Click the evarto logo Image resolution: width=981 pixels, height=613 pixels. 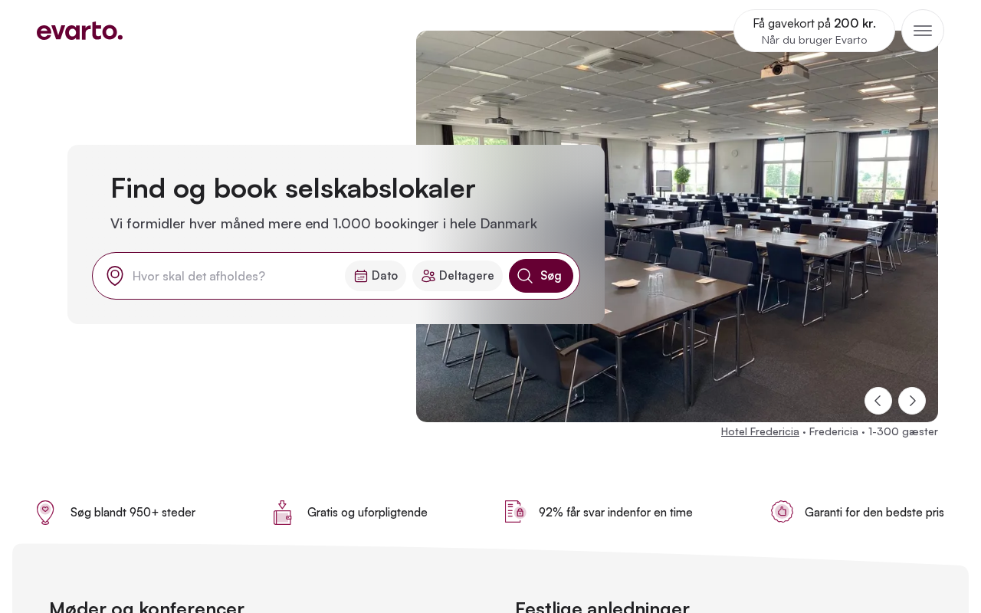click(80, 31)
